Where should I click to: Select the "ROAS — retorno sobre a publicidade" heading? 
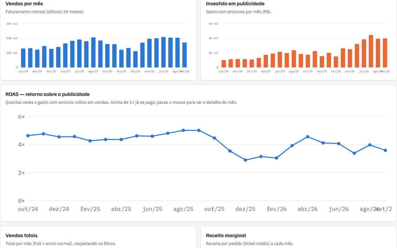[47, 94]
